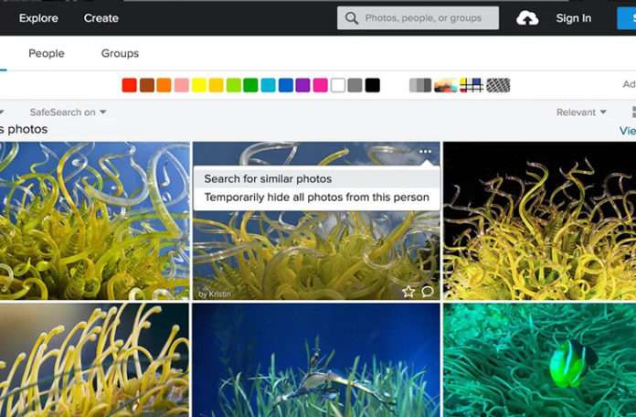Viewport: 636px width, 417px height.
Task: Click the search magnifier icon
Action: coord(352,18)
